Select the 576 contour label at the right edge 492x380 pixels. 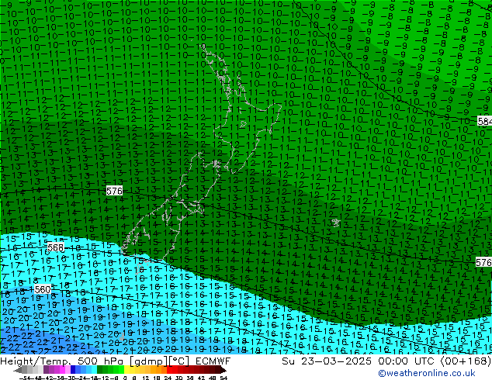tap(483, 262)
